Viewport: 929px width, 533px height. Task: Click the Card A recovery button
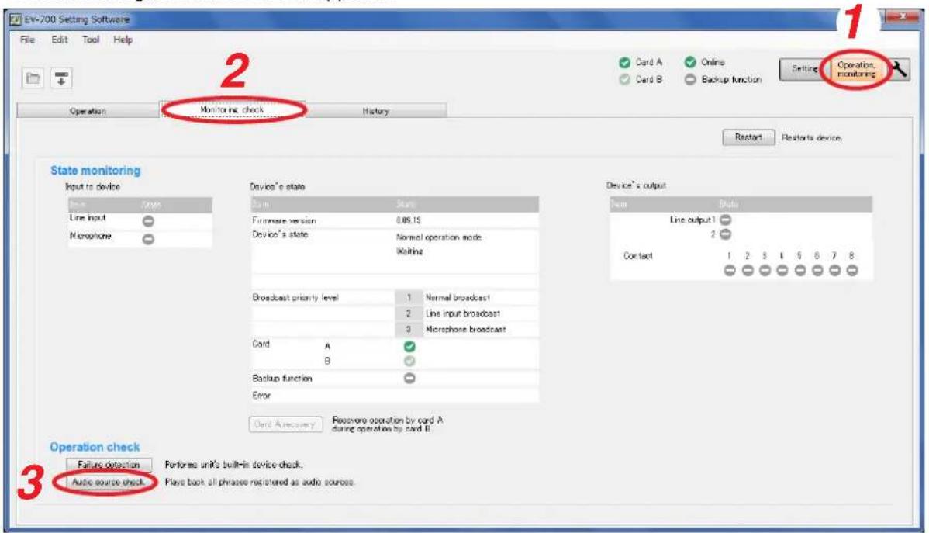pos(285,424)
